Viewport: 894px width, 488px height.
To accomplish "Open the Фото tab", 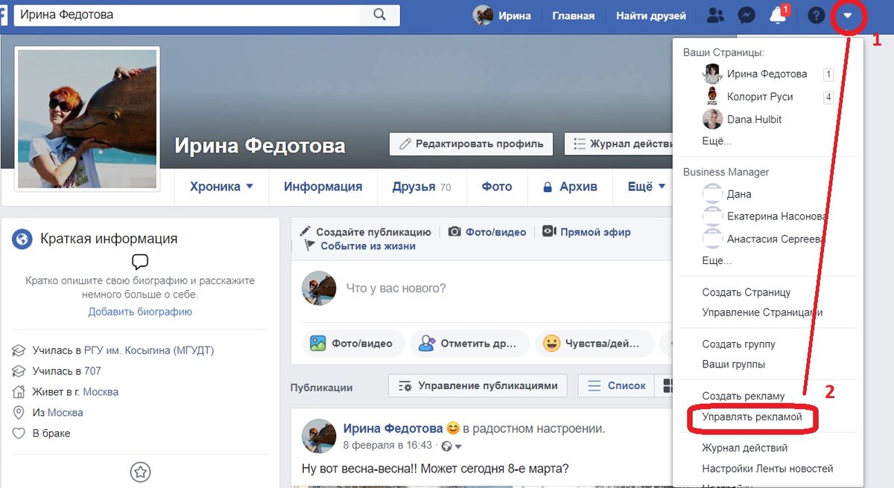I will coord(497,187).
